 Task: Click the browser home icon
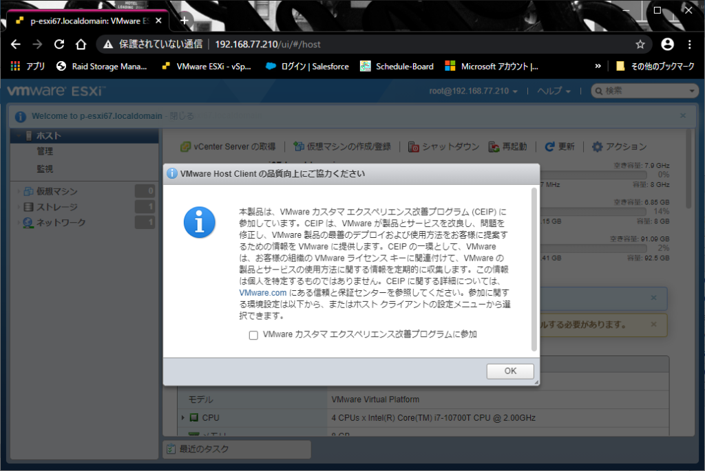[x=81, y=44]
